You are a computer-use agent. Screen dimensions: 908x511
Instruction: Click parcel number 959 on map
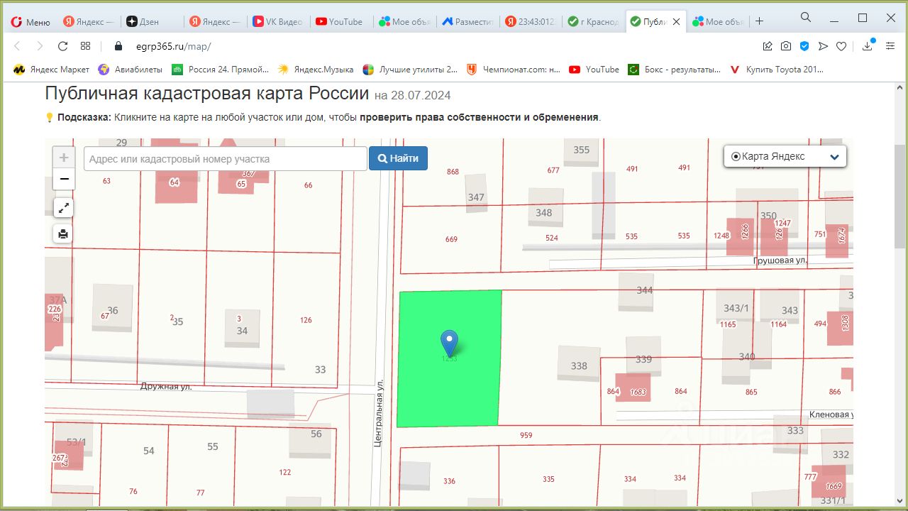tap(526, 436)
